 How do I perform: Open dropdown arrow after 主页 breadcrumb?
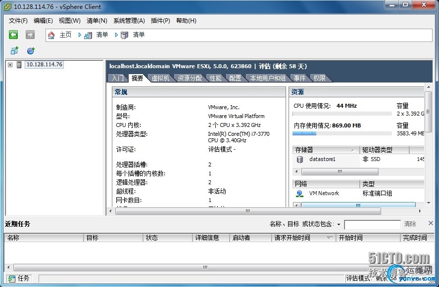(80, 35)
